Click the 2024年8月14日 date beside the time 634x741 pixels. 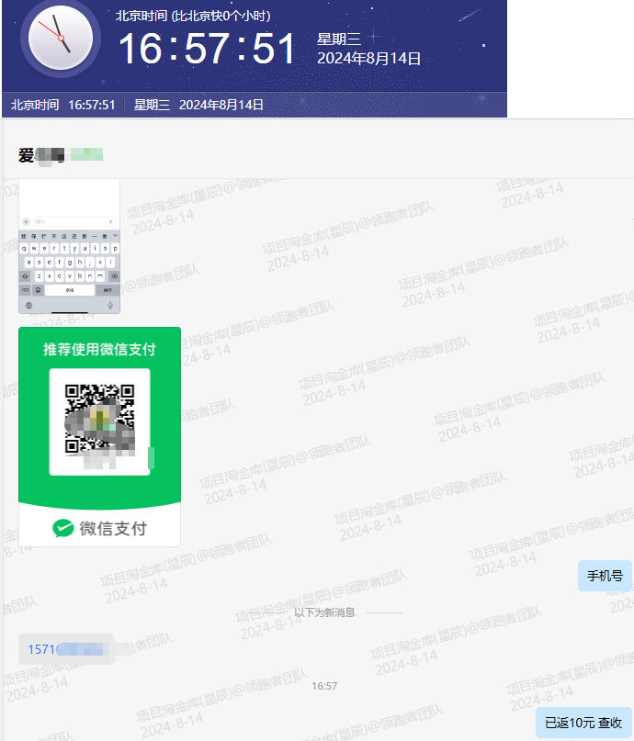pyautogui.click(x=368, y=59)
